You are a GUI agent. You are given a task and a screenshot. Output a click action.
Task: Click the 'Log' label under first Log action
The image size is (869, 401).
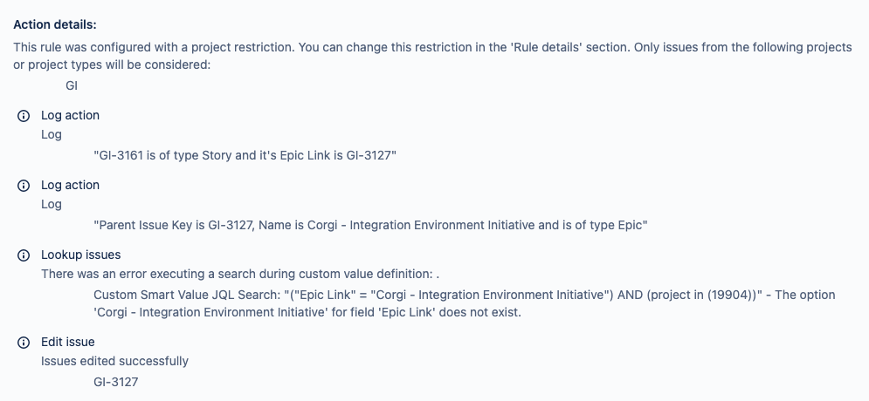(x=52, y=134)
